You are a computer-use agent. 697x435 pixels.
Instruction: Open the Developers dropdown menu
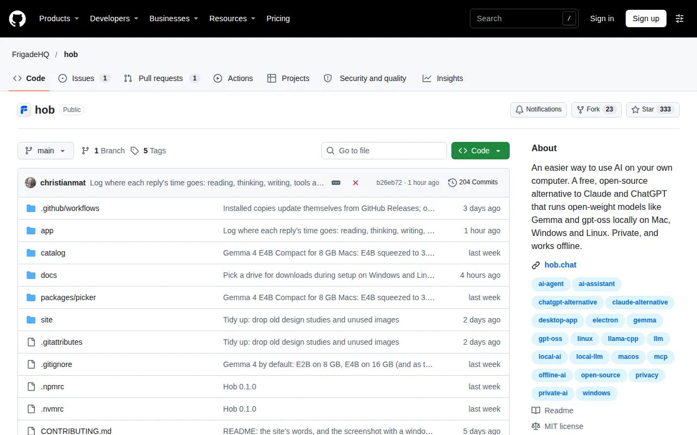tap(114, 18)
